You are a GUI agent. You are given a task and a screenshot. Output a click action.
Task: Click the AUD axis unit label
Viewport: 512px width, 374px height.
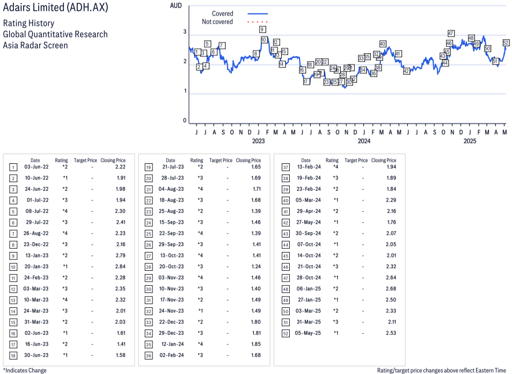[x=175, y=5]
